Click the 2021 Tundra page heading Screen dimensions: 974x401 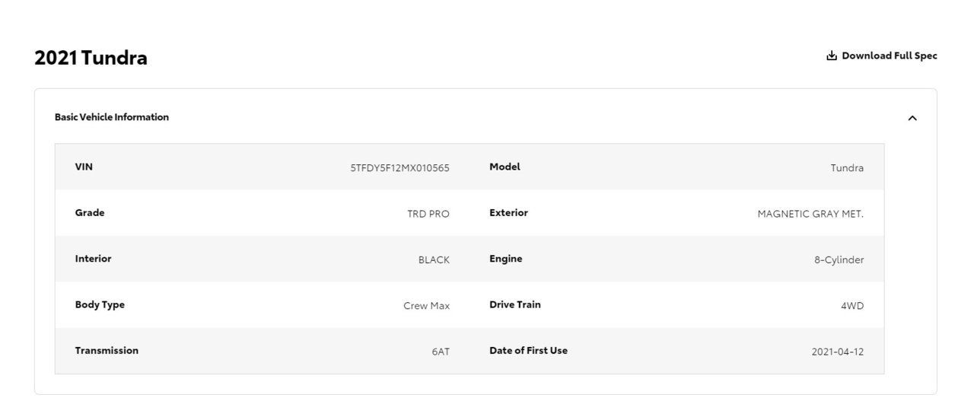[x=91, y=58]
